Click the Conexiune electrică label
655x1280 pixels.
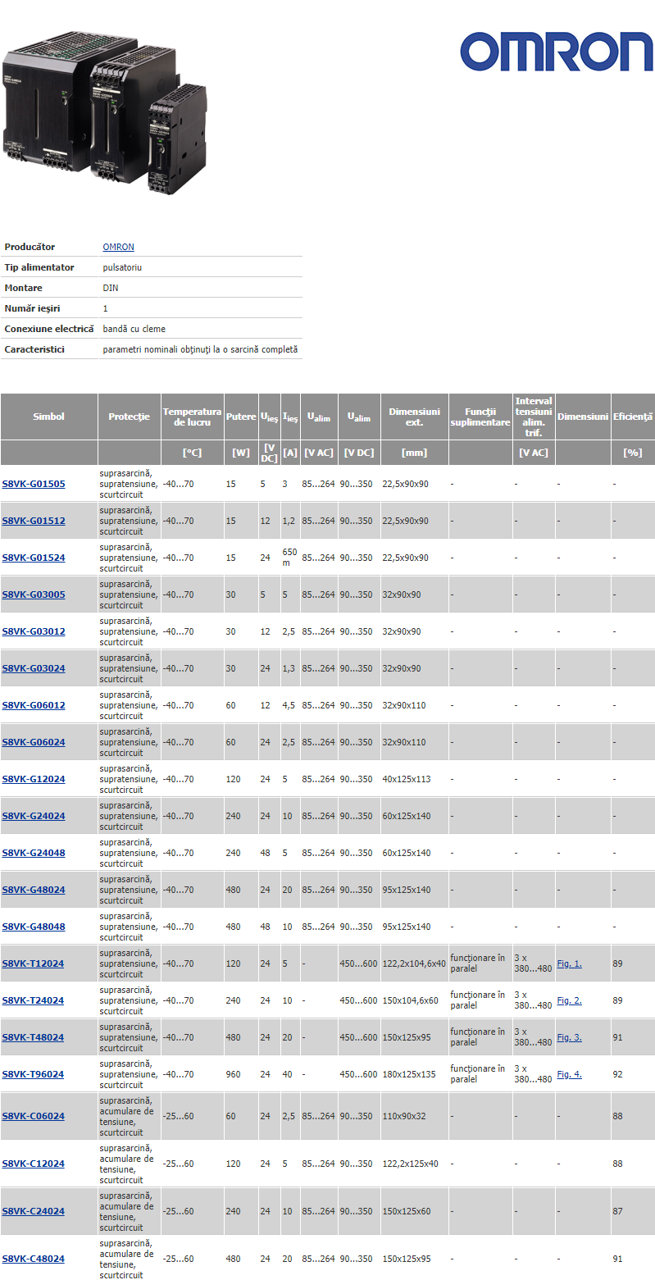pyautogui.click(x=49, y=329)
